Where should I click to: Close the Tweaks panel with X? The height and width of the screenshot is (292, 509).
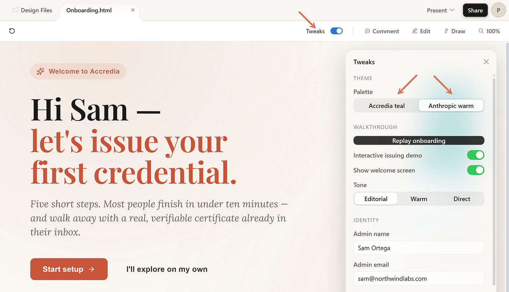(486, 62)
